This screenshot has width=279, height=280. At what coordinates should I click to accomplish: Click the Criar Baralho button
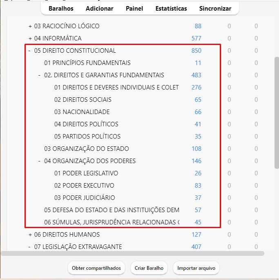[x=149, y=268]
